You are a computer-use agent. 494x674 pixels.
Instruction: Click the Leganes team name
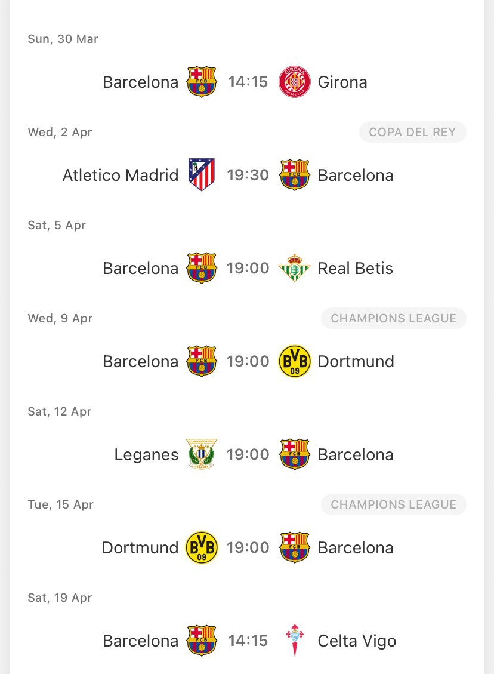point(146,455)
